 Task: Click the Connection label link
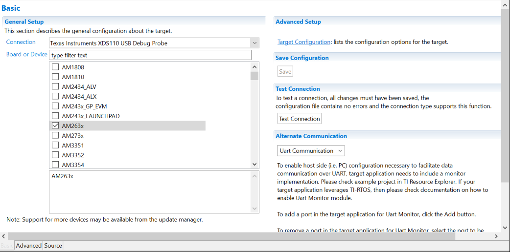coord(21,42)
